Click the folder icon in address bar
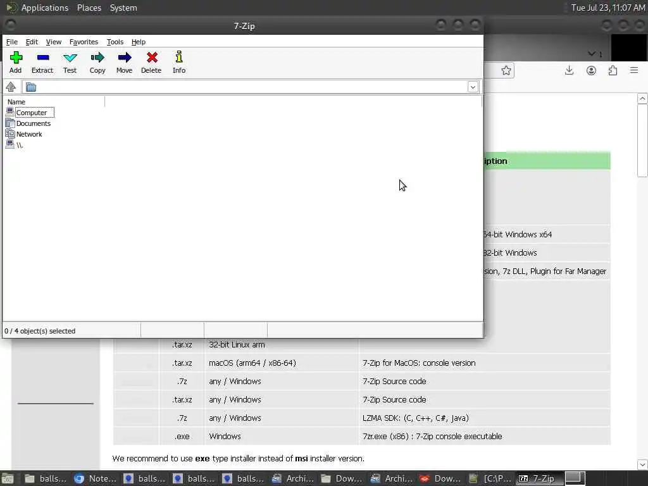This screenshot has height=486, width=648. pyautogui.click(x=31, y=87)
